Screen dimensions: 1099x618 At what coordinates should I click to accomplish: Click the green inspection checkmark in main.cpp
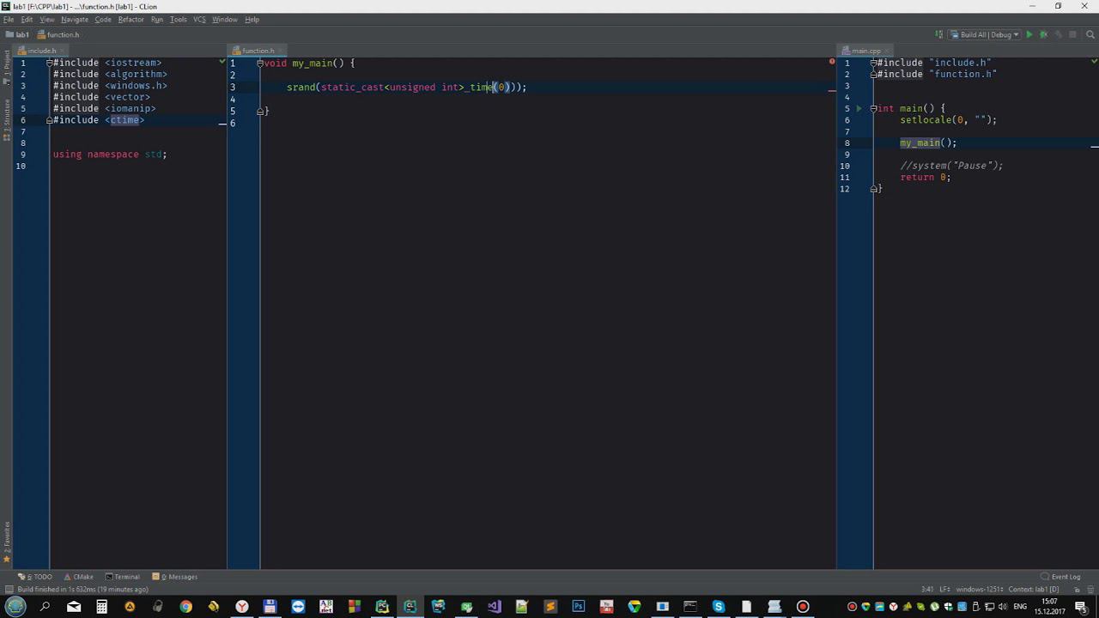[x=1094, y=62]
